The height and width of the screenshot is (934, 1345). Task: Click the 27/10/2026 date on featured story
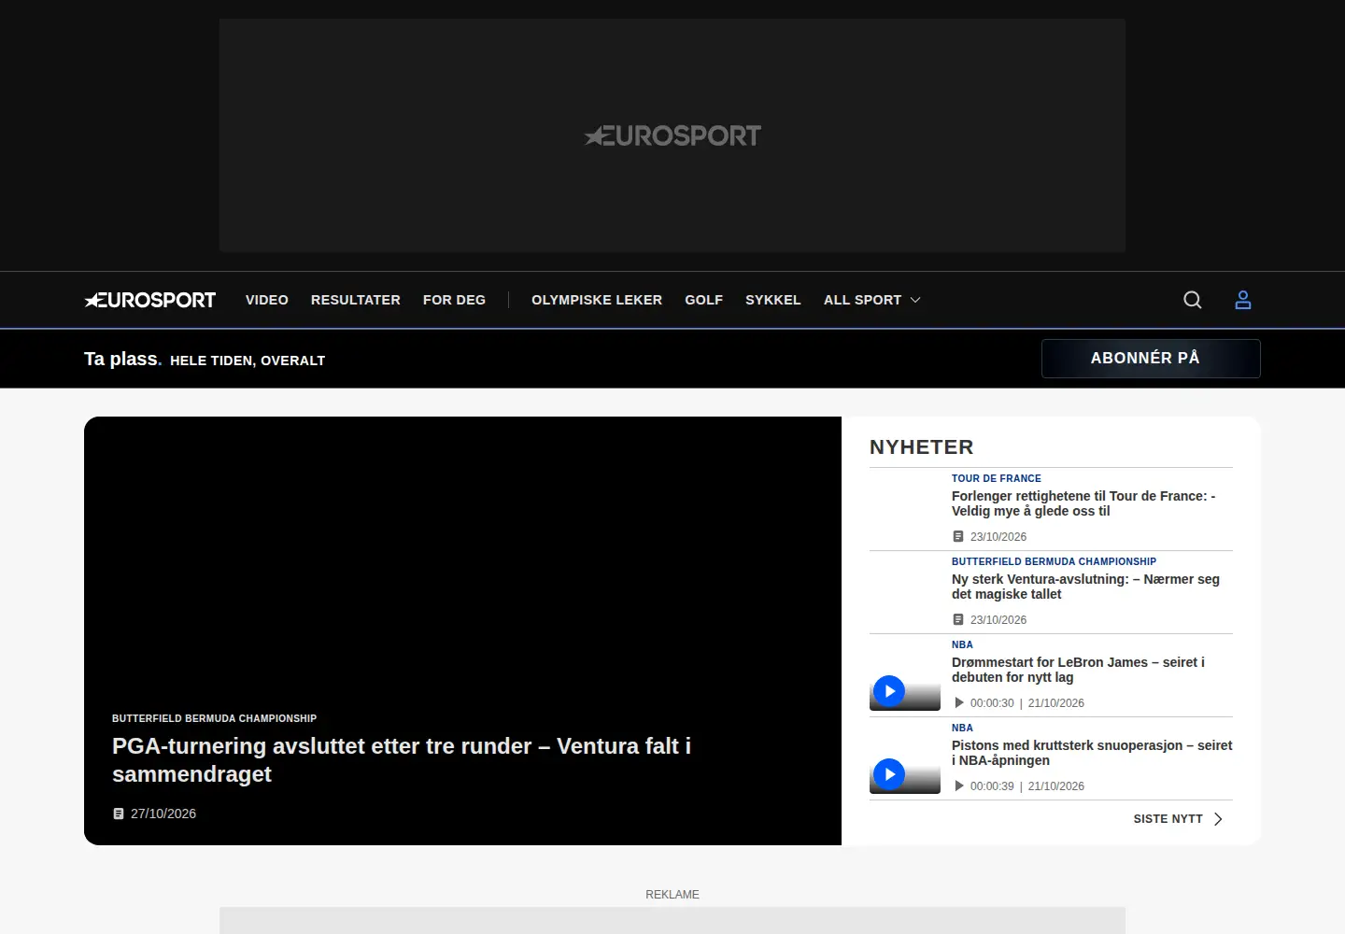pyautogui.click(x=163, y=814)
